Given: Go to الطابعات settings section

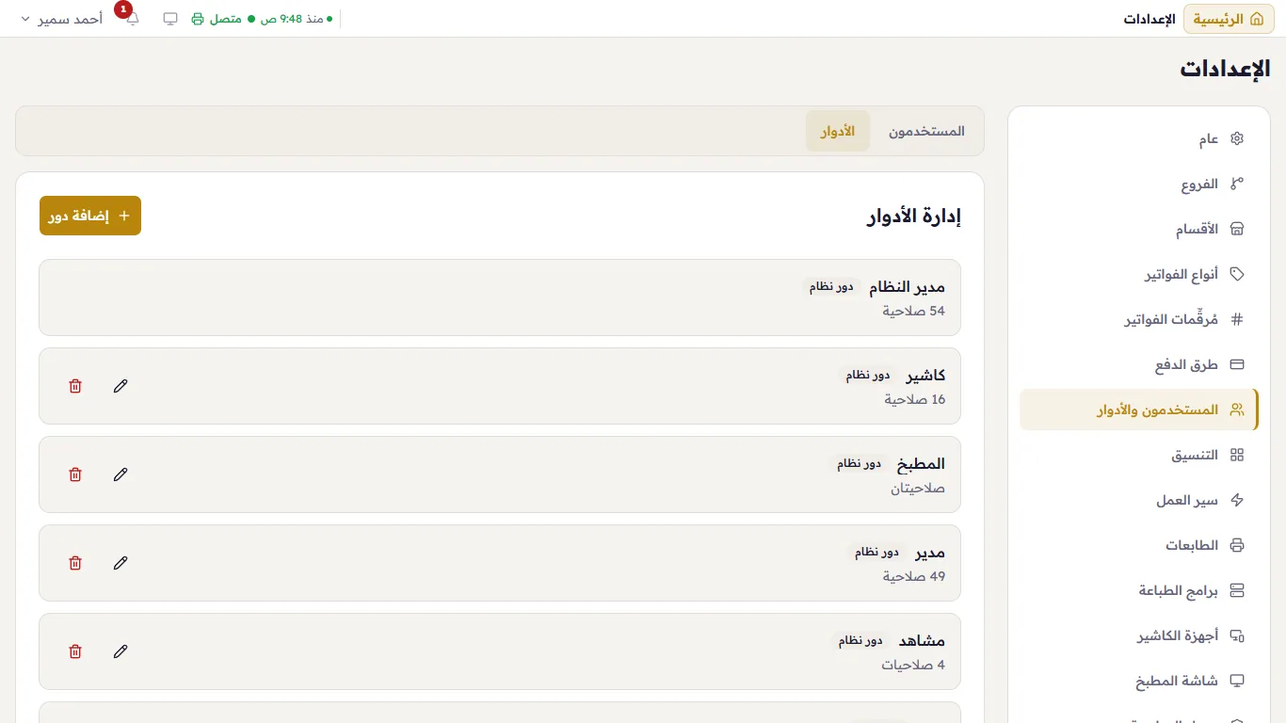Looking at the screenshot, I should coord(1139,546).
